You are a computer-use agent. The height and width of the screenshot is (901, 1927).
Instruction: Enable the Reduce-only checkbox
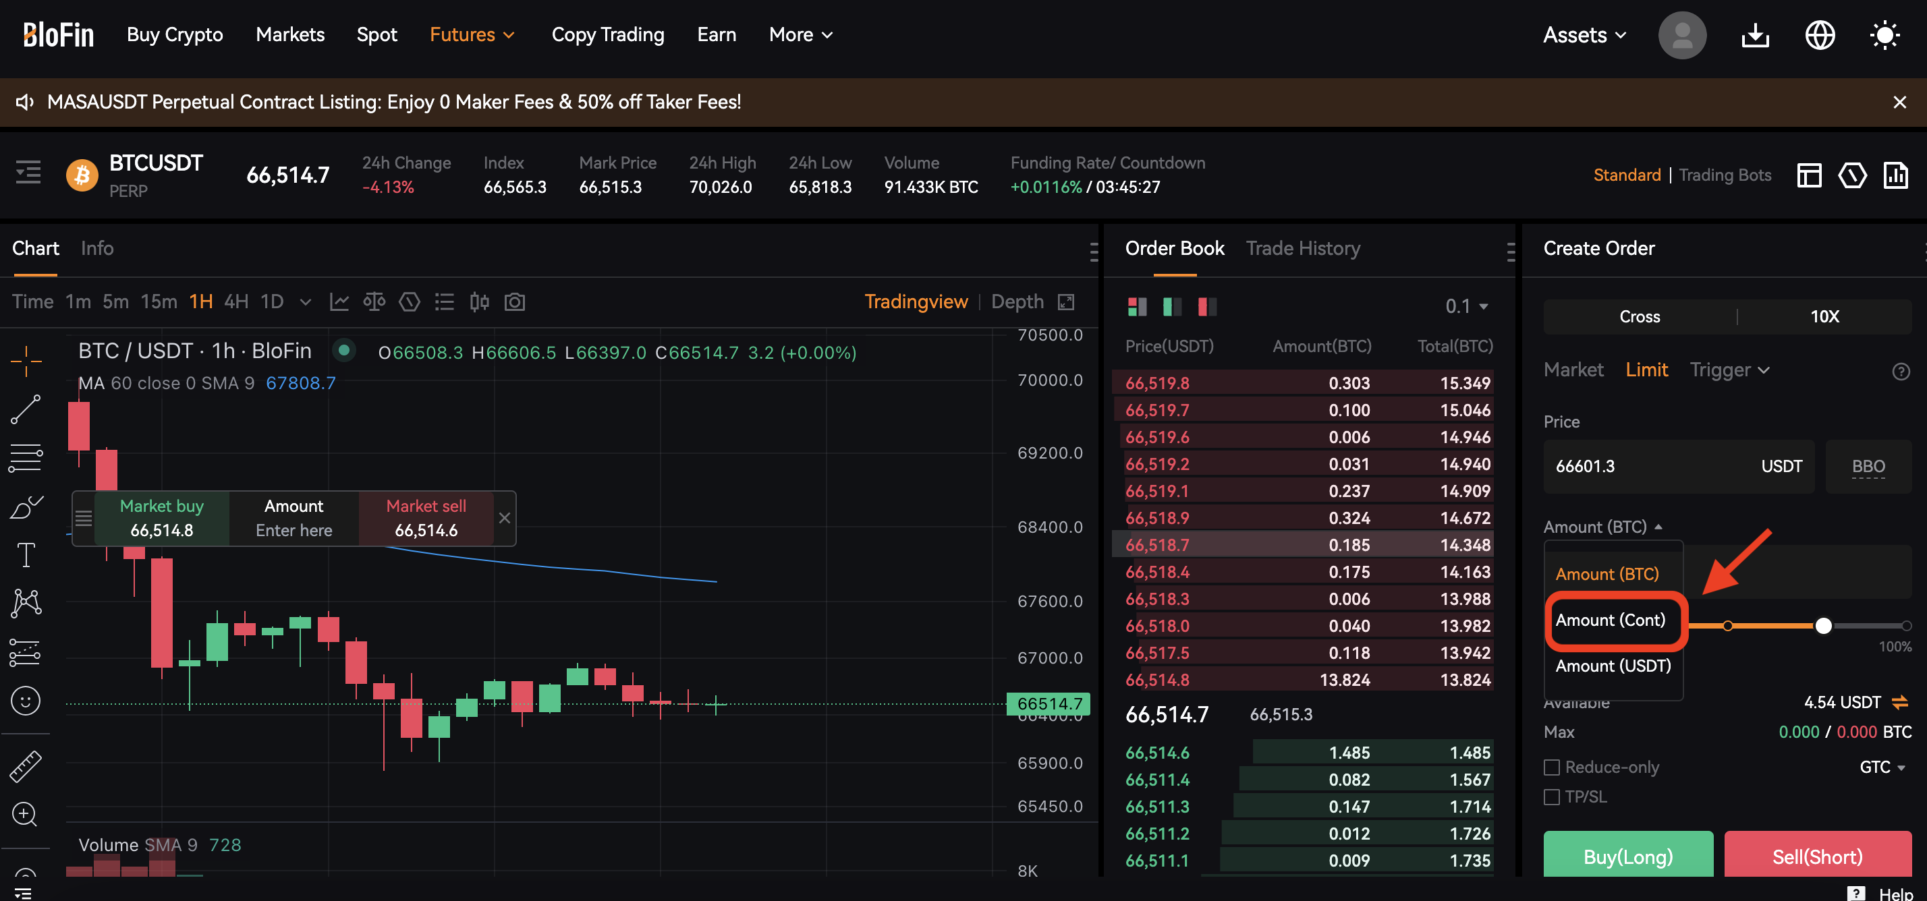click(x=1551, y=767)
